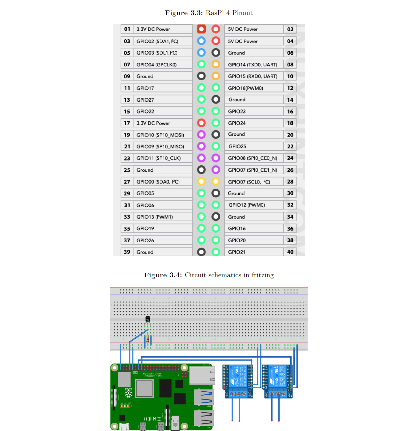Screen dimensions: 418x431
Task: Toggle the GPIO21 pin circle on pin 40
Action: [216, 251]
